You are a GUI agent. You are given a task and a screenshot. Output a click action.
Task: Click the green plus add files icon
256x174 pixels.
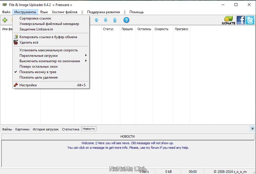[5, 20]
